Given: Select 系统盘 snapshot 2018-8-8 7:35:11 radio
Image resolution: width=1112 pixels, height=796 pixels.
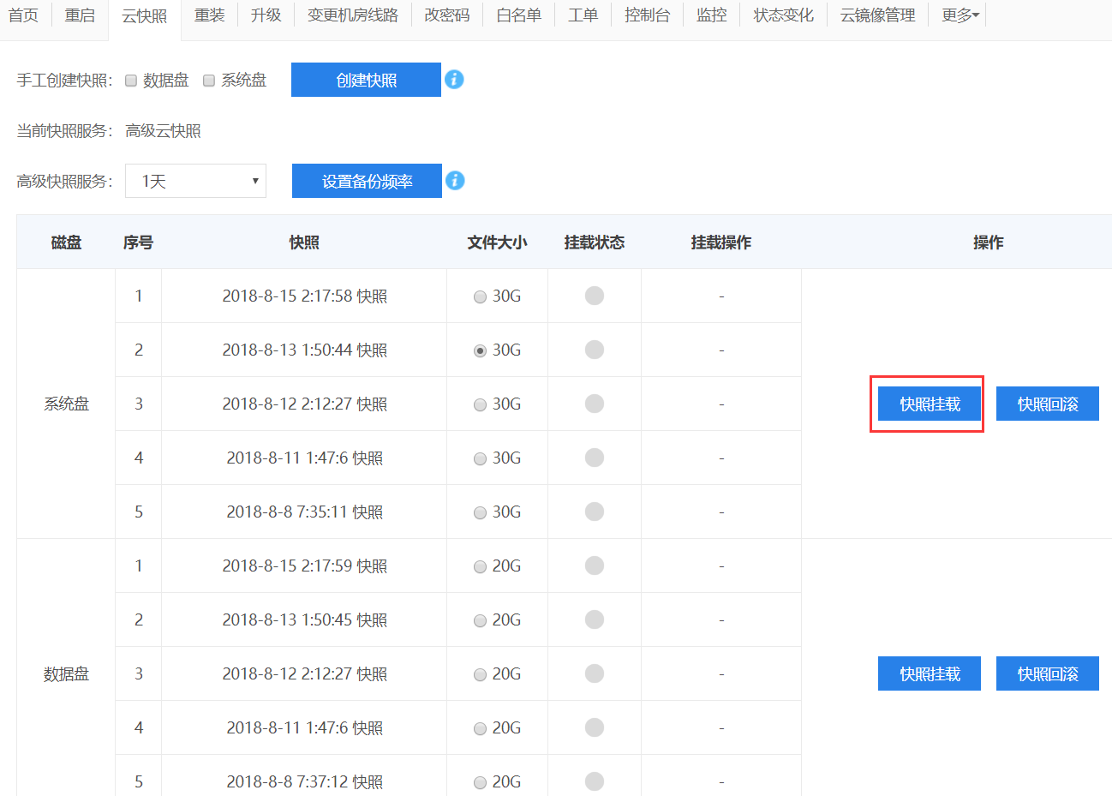Looking at the screenshot, I should 480,512.
